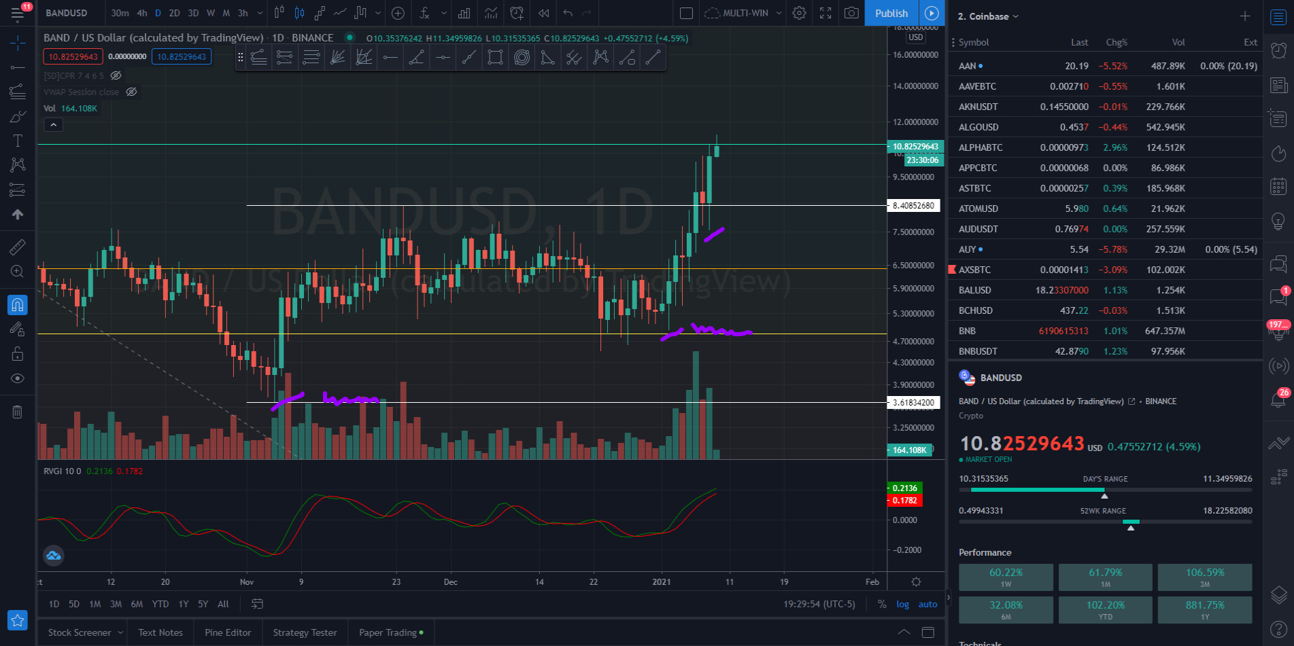This screenshot has height=646, width=1294.
Task: Open the Stock Screener tab
Action: coord(80,632)
